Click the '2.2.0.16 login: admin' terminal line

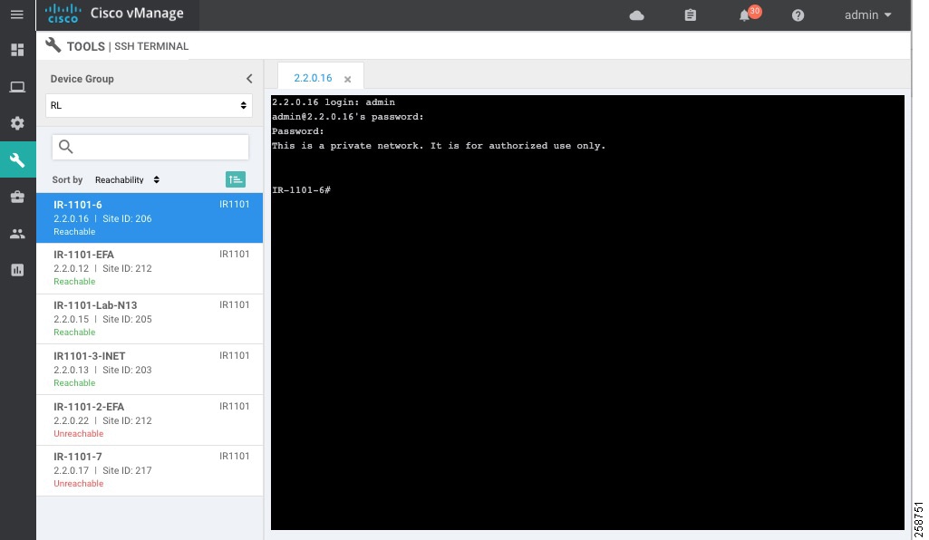coord(333,101)
